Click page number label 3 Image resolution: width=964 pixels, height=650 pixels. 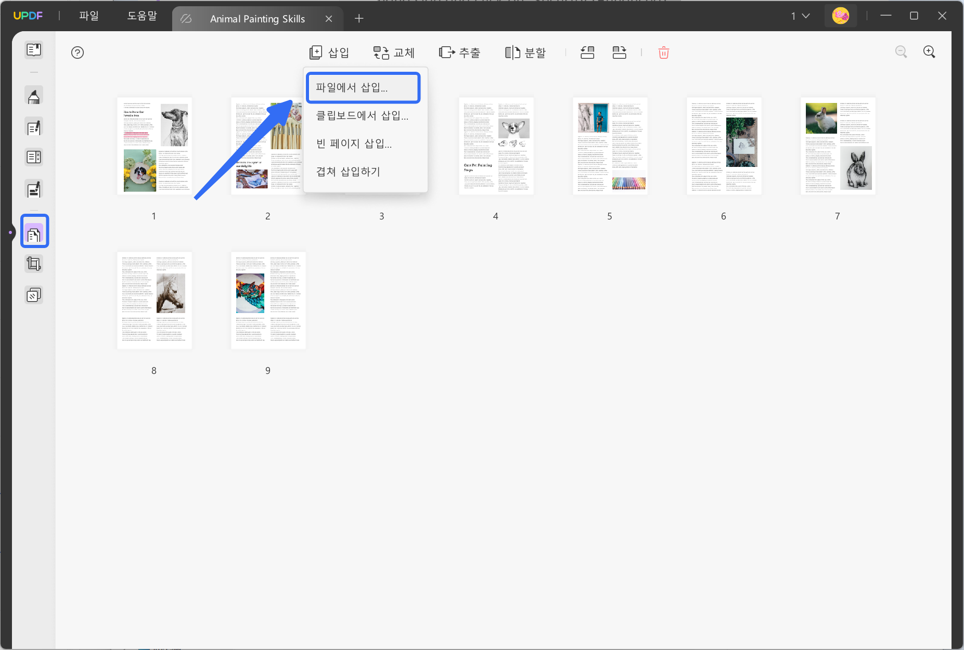(x=382, y=216)
